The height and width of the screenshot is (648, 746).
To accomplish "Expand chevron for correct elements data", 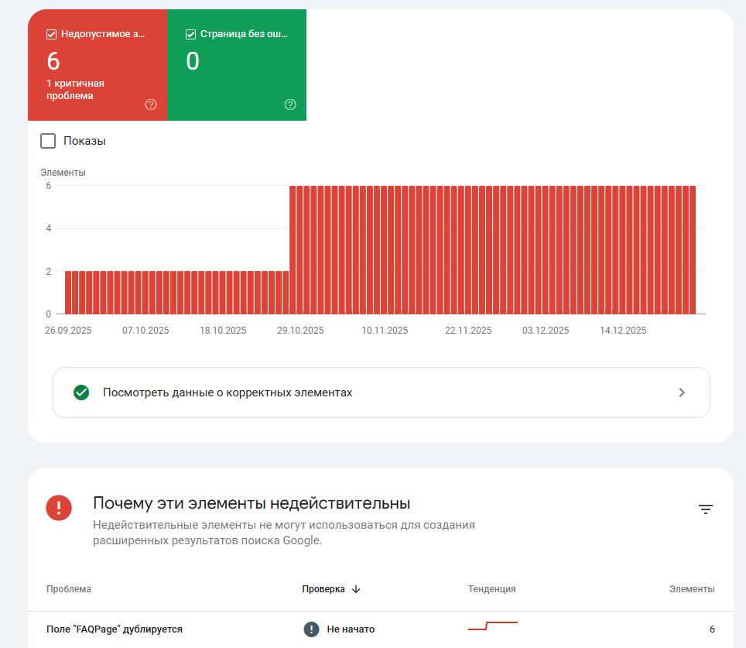I will point(682,393).
